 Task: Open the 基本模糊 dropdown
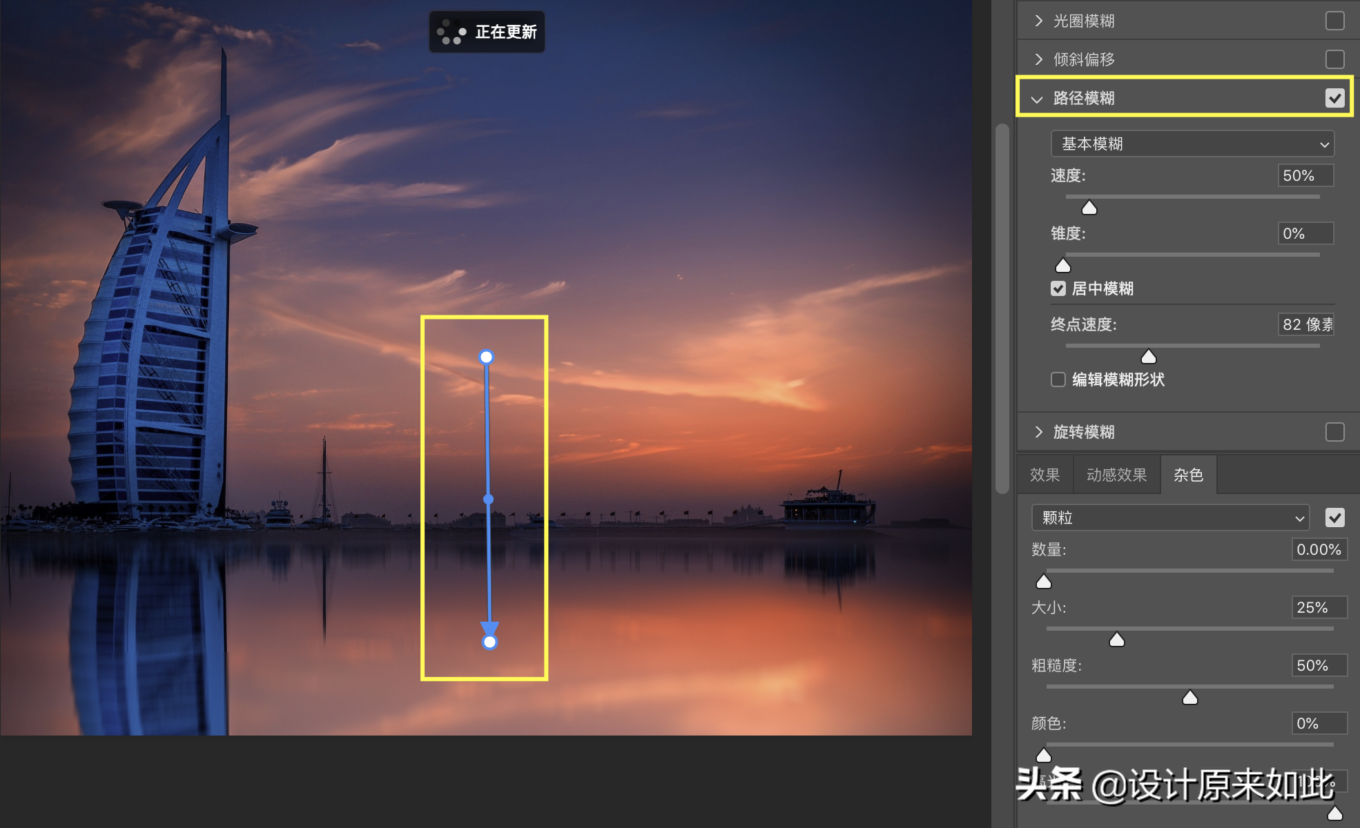pyautogui.click(x=1192, y=144)
